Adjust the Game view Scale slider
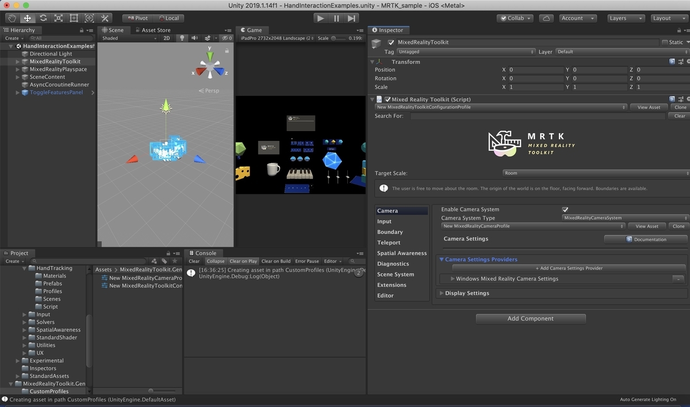Viewport: 690px width, 407px height. pyautogui.click(x=339, y=39)
